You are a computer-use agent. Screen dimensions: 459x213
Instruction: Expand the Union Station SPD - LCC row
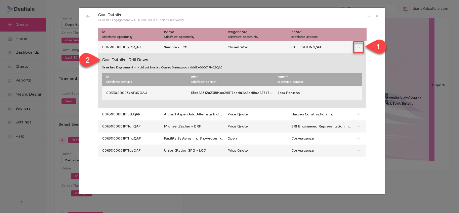359,151
